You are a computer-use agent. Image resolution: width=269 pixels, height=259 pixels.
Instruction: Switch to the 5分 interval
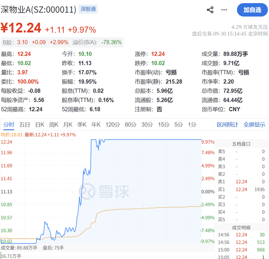(178, 124)
